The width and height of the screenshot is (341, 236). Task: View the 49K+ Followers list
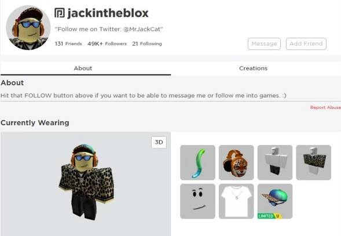tap(107, 44)
